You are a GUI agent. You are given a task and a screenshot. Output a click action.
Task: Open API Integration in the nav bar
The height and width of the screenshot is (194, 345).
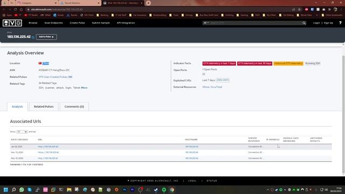coord(126,23)
